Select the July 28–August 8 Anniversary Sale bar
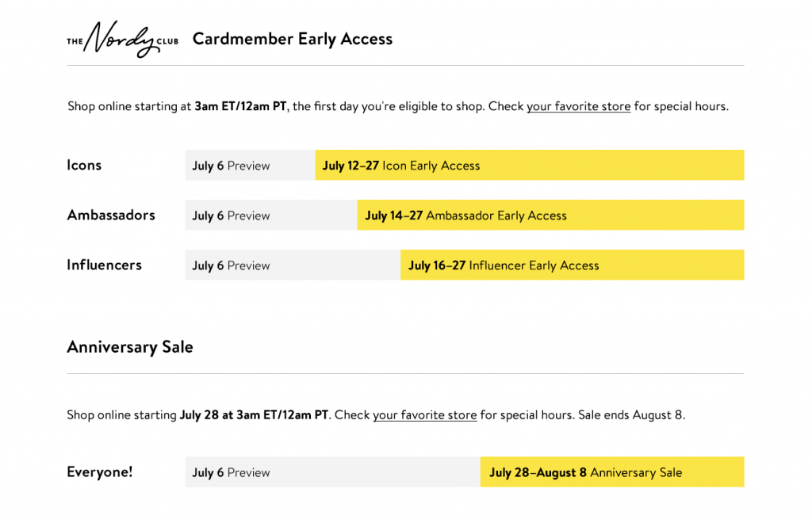812x523 pixels. click(x=612, y=471)
